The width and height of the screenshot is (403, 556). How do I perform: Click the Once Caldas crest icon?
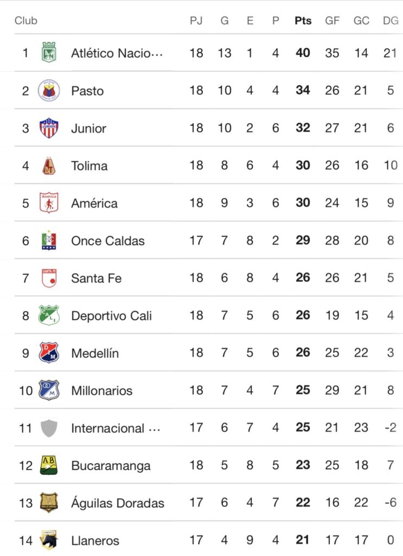click(49, 241)
